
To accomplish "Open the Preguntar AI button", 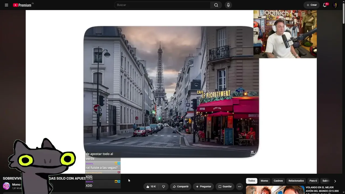I will (x=203, y=186).
